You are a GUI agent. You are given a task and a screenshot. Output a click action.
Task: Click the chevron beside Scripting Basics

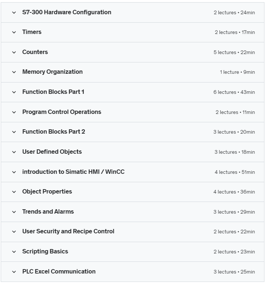point(14,252)
